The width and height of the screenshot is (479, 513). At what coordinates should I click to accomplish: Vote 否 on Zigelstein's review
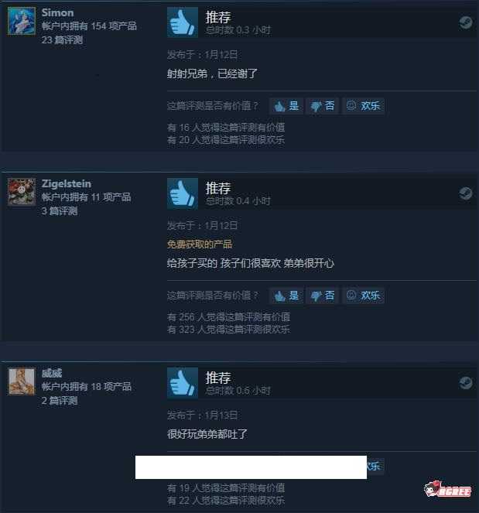coord(322,296)
